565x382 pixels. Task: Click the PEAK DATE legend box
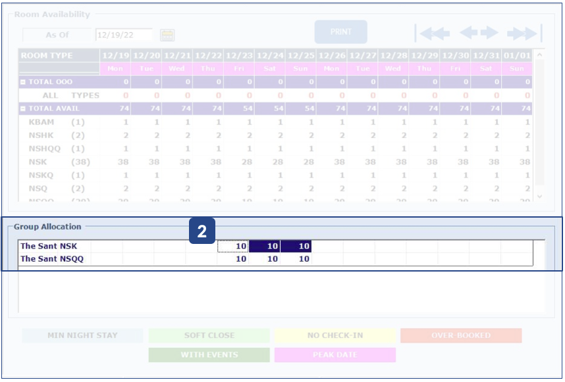click(335, 355)
